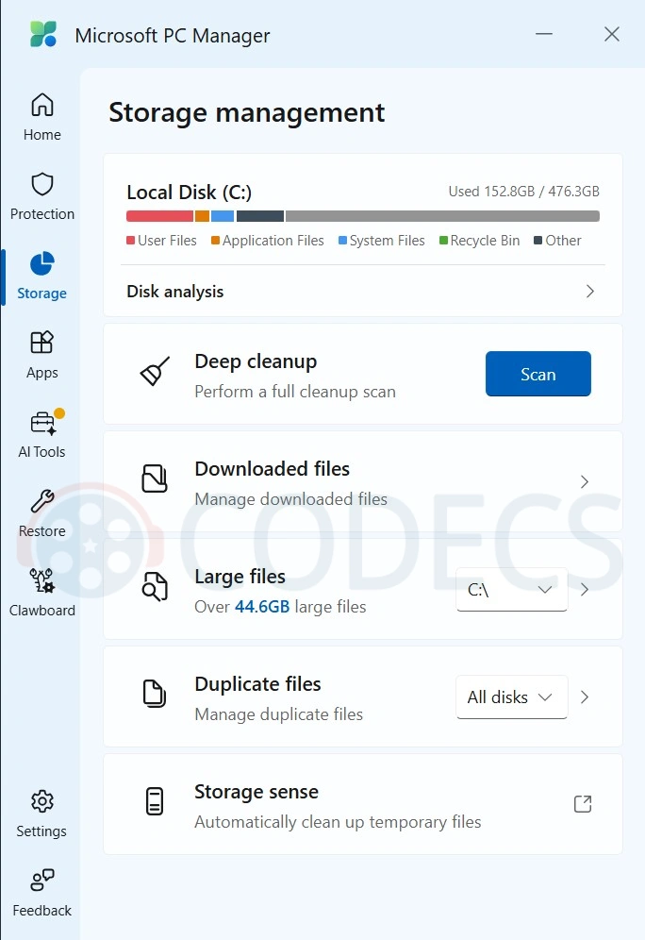Click the blue System Files bar segment
This screenshot has width=645, height=940.
(223, 216)
